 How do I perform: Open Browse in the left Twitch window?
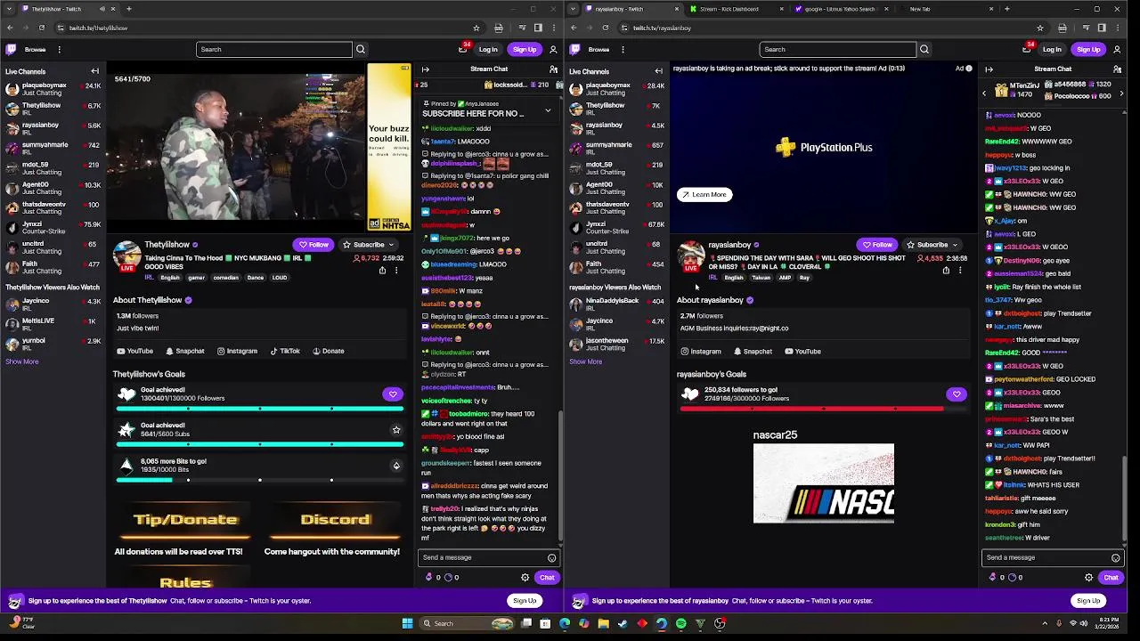[x=35, y=50]
